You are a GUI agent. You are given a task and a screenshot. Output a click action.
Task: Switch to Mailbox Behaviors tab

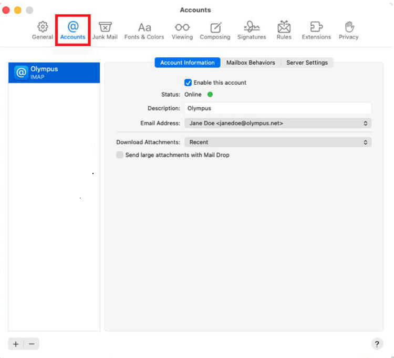point(251,63)
